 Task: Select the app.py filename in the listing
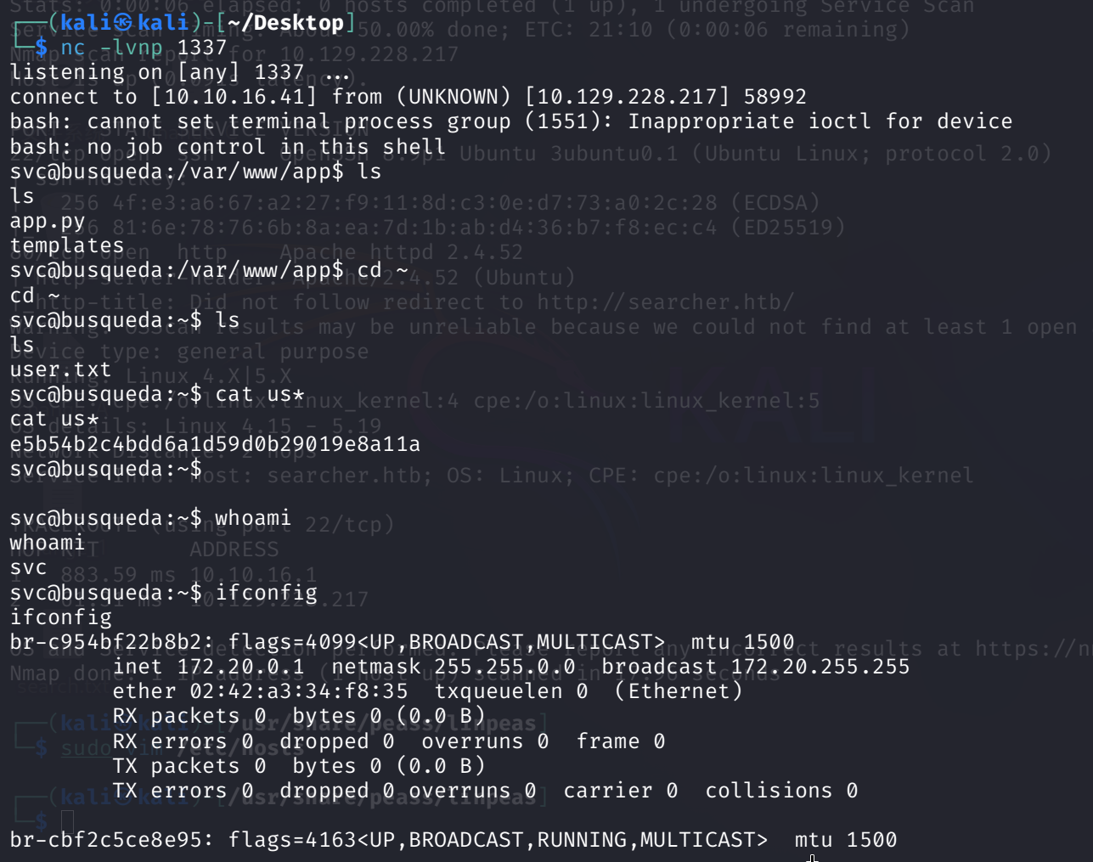[48, 222]
